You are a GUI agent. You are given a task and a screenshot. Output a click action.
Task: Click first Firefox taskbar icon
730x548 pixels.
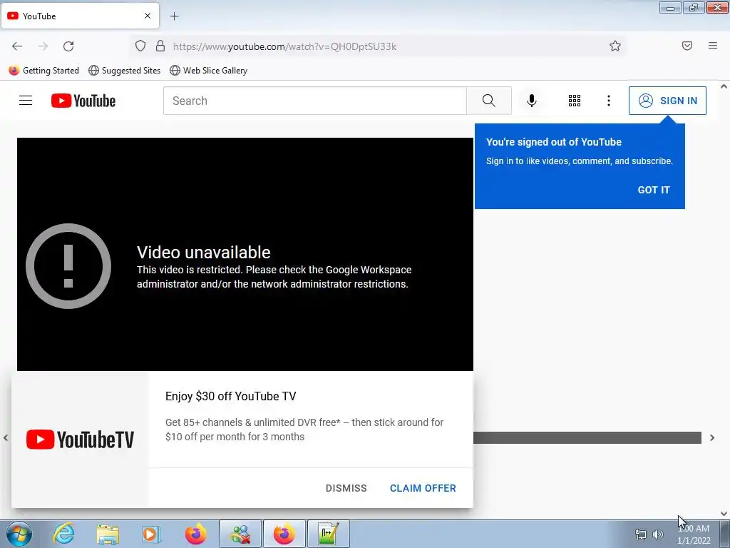tap(195, 534)
